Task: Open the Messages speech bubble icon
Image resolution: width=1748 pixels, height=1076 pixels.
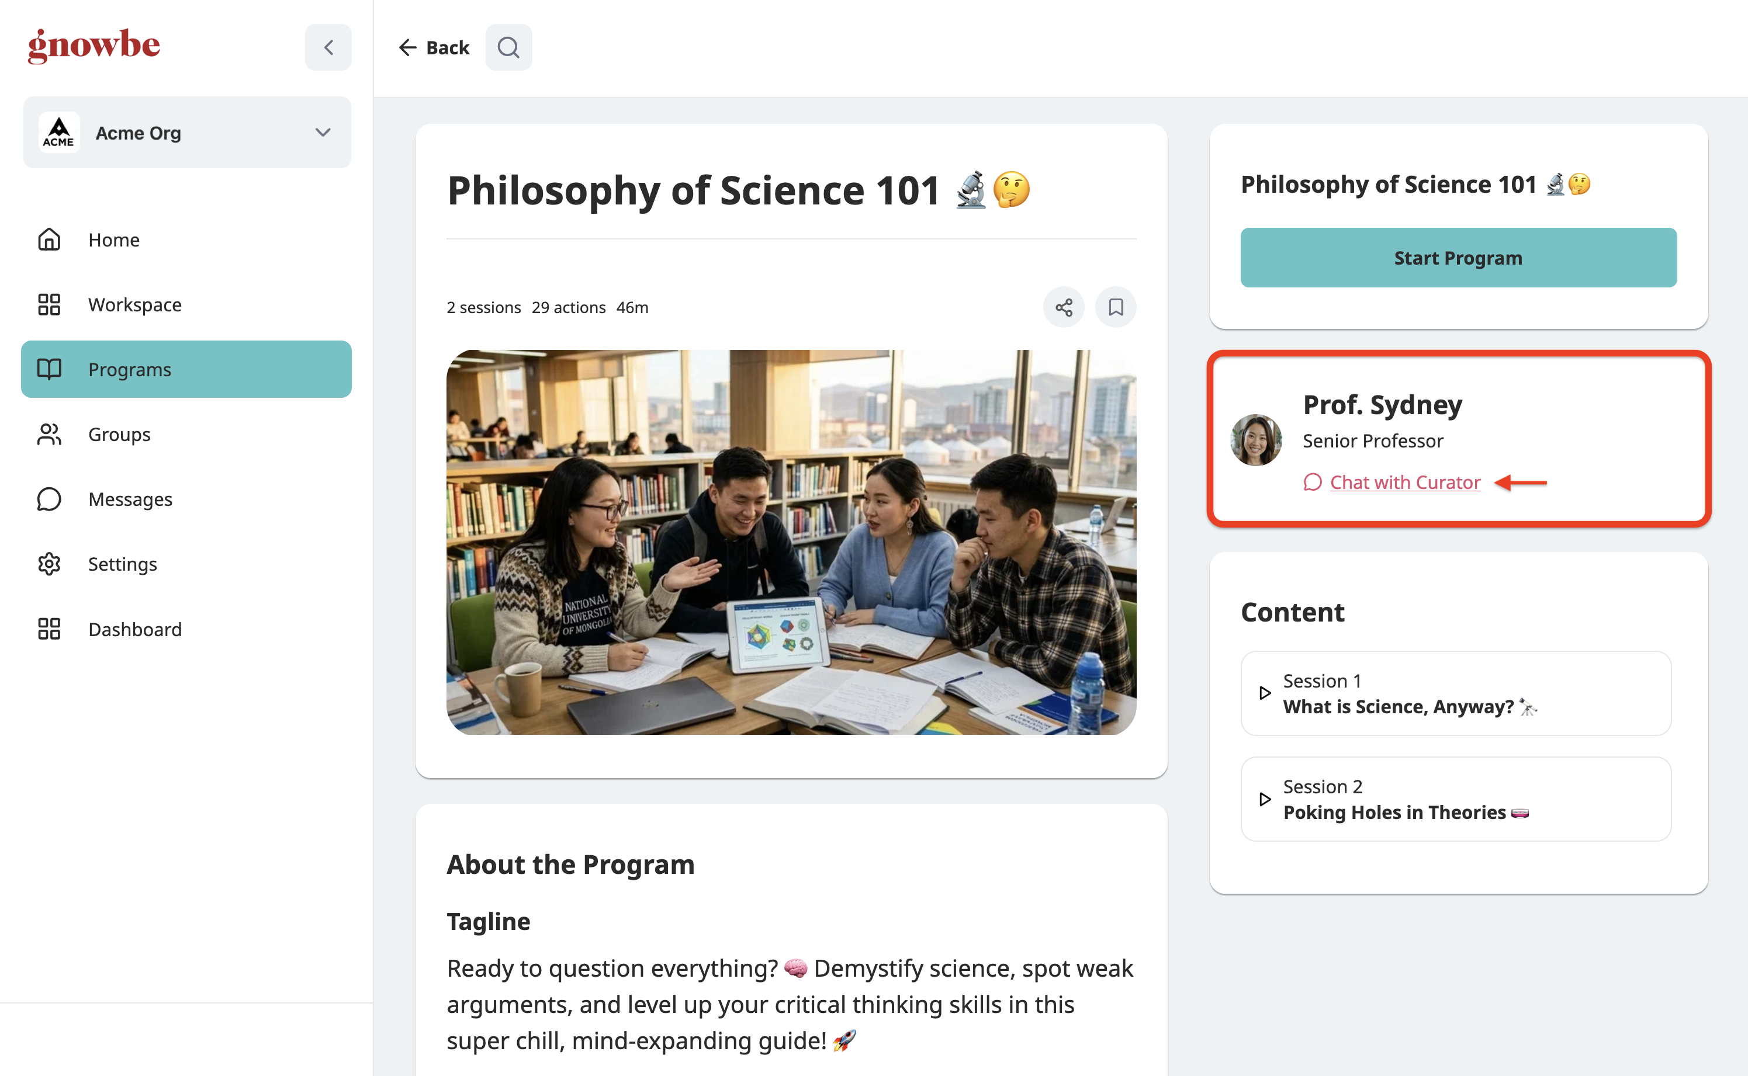Action: (49, 499)
